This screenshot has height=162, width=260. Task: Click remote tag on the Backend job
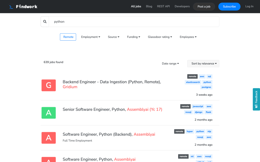coord(179,131)
